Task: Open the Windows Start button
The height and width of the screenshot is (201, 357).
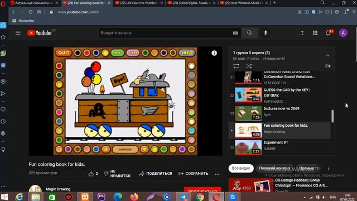Action: coord(4,197)
